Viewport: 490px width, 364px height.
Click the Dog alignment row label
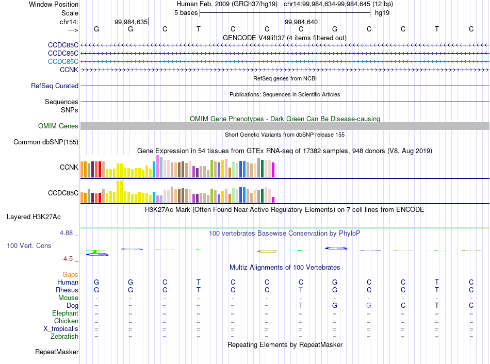73,306
